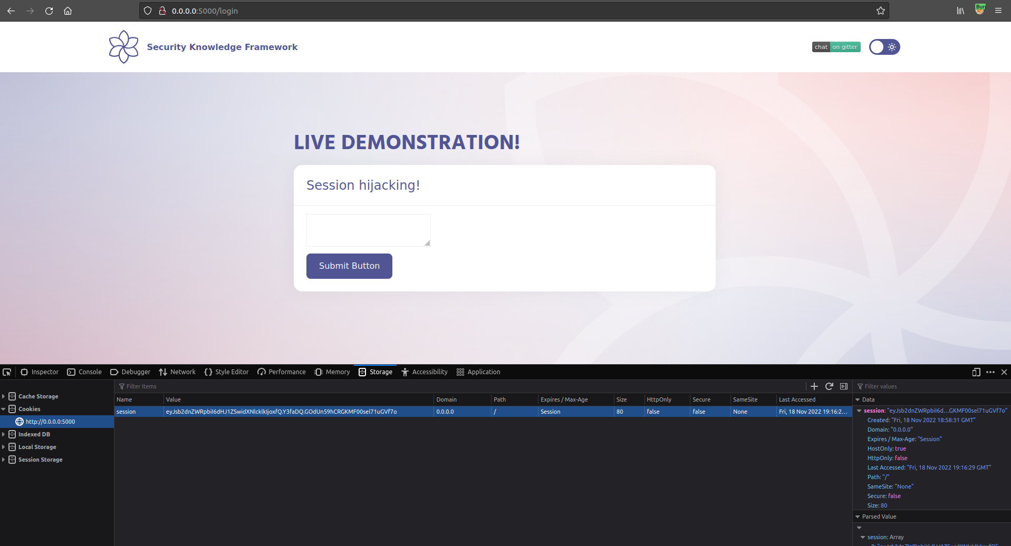Screen dimensions: 1011x546
Task: Open the browser hamburger menu
Action: tap(998, 11)
